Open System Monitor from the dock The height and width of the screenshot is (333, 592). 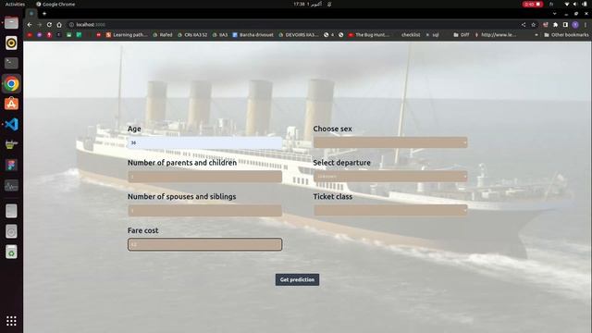[11, 185]
